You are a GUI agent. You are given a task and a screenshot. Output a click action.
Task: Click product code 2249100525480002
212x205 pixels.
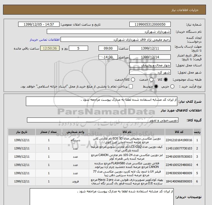(x=179, y=165)
